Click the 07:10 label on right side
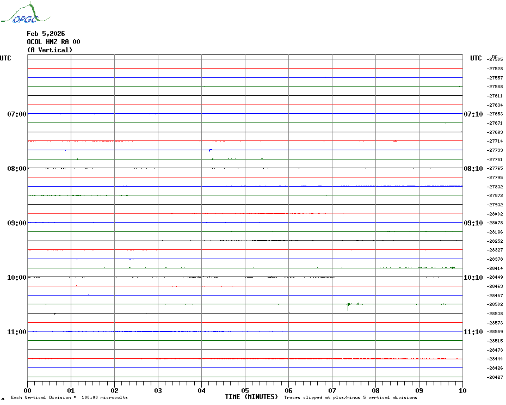 tap(472, 114)
